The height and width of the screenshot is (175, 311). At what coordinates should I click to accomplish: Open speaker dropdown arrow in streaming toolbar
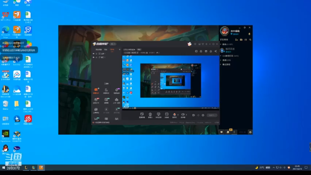tap(186, 115)
